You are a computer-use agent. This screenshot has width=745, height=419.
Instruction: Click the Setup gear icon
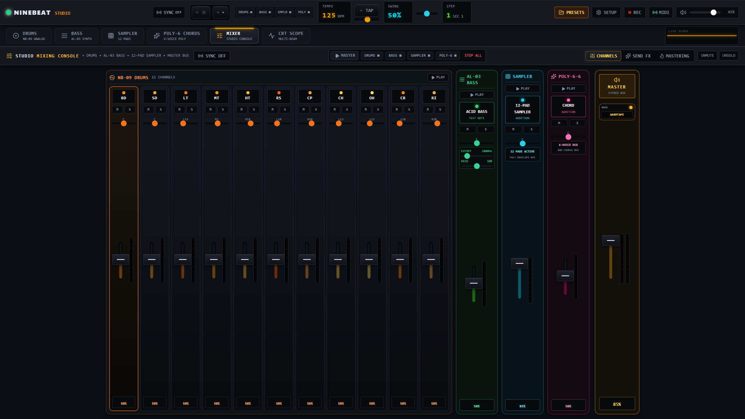click(599, 12)
